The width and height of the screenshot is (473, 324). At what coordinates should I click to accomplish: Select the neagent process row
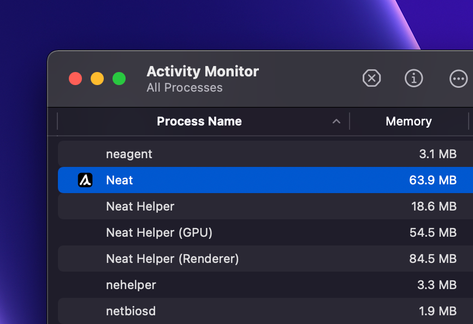click(265, 154)
